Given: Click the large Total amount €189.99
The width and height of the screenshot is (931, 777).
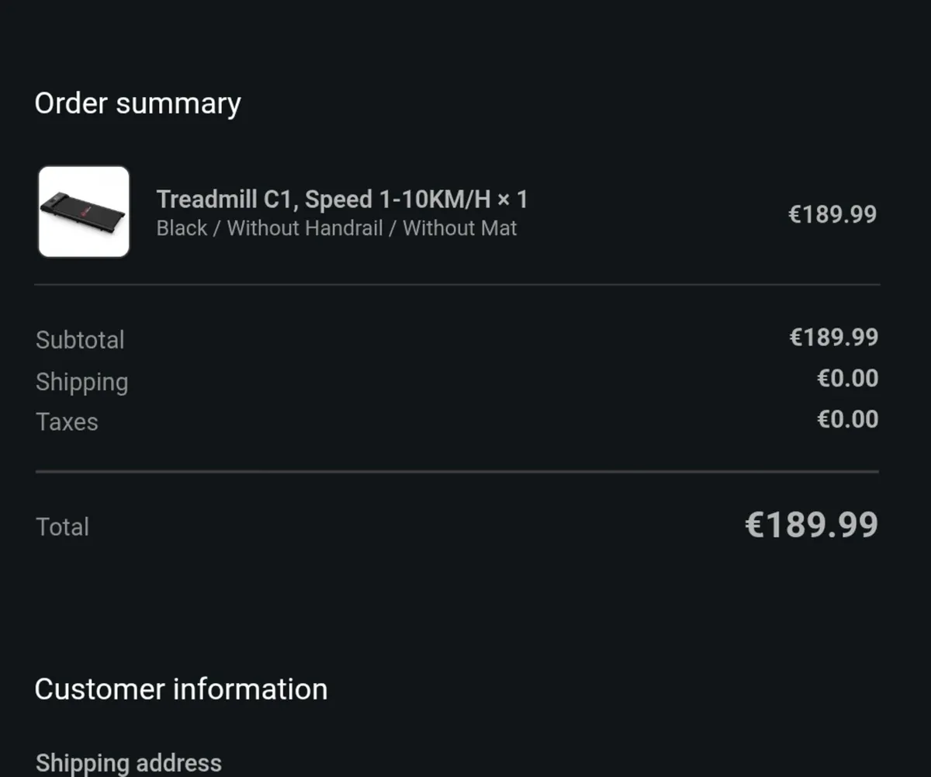Looking at the screenshot, I should (x=811, y=525).
